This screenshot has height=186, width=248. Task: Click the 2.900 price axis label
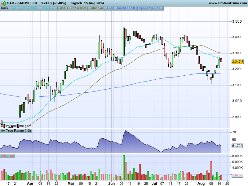(236, 117)
